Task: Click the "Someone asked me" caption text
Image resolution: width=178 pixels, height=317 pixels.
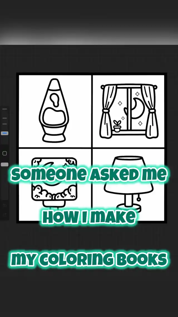Action: coord(89,175)
